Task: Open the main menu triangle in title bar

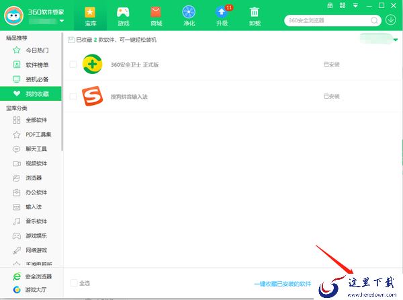Action: (x=355, y=5)
